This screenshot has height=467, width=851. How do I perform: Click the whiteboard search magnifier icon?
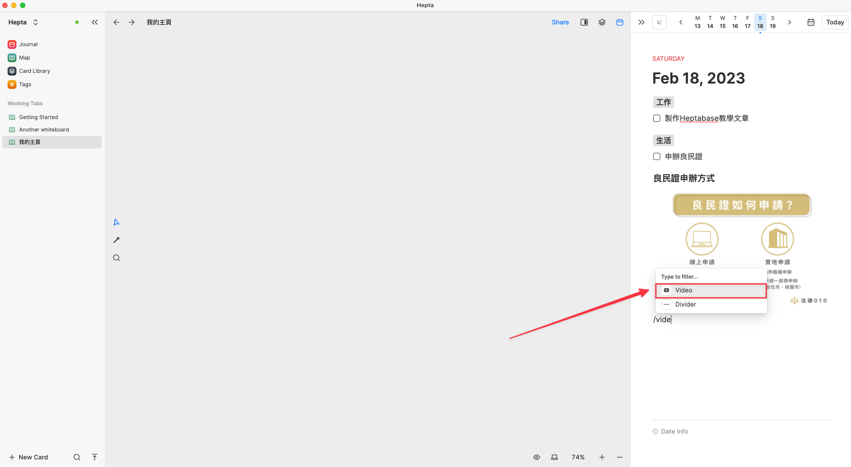click(116, 258)
